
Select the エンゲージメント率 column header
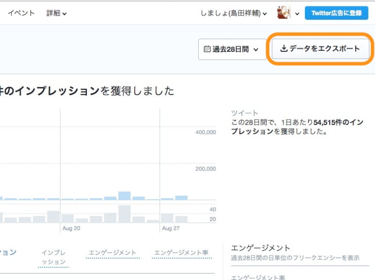tap(181, 253)
